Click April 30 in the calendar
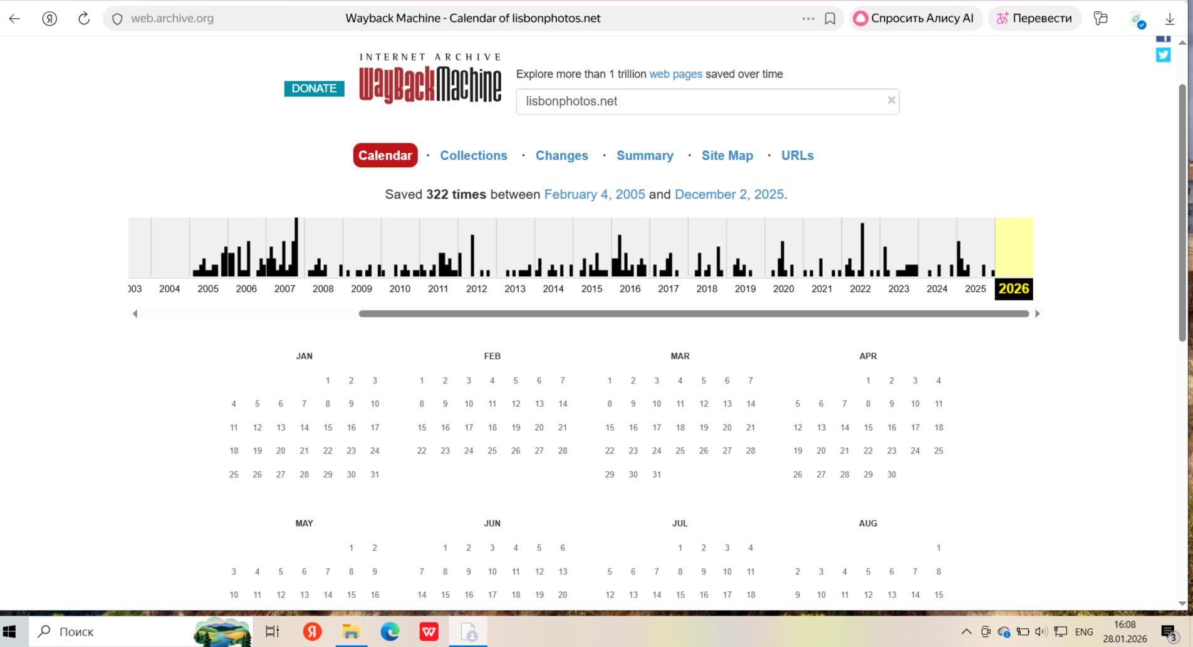Screen dimensions: 1193x647 pyautogui.click(x=892, y=475)
